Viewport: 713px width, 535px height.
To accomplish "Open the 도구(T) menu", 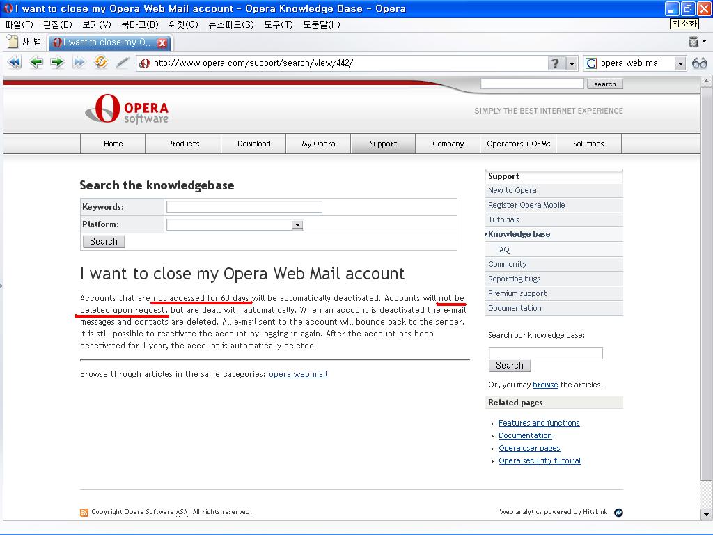I will point(279,24).
